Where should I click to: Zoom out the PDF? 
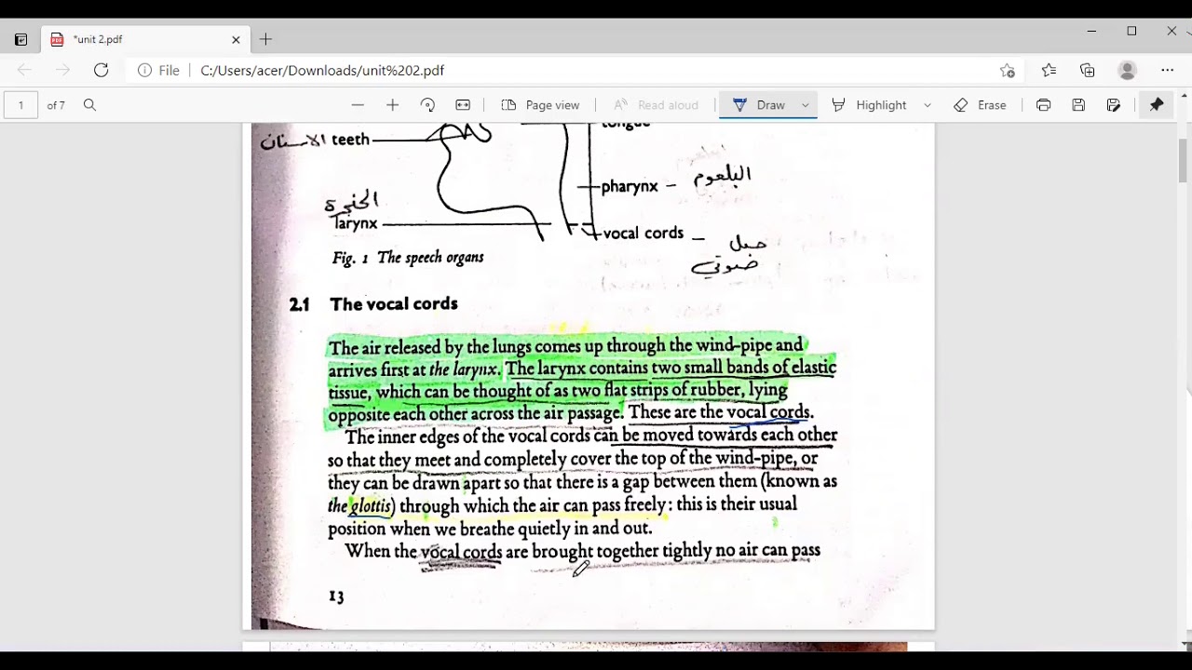point(358,105)
